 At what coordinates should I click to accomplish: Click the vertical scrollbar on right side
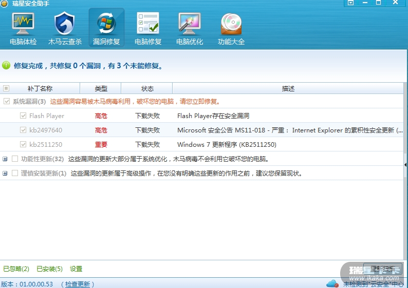(x=405, y=171)
